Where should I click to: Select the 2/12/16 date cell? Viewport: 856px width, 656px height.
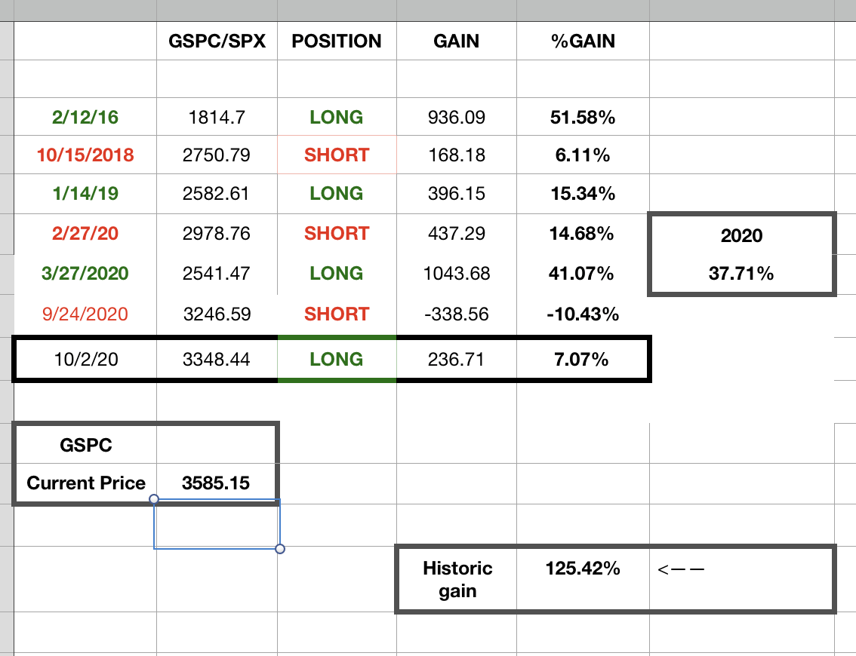pos(85,118)
